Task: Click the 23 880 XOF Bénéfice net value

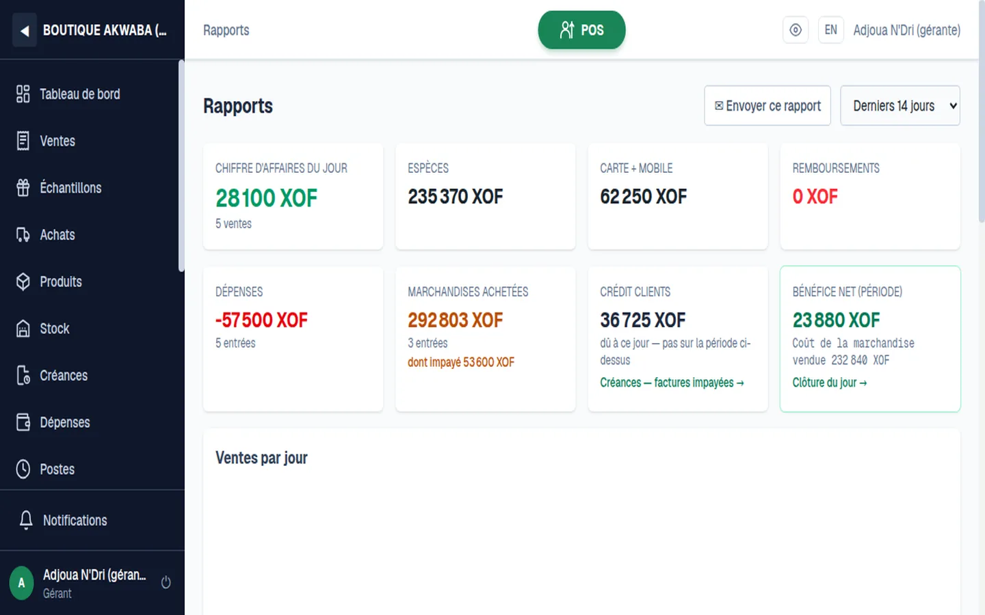Action: tap(837, 320)
